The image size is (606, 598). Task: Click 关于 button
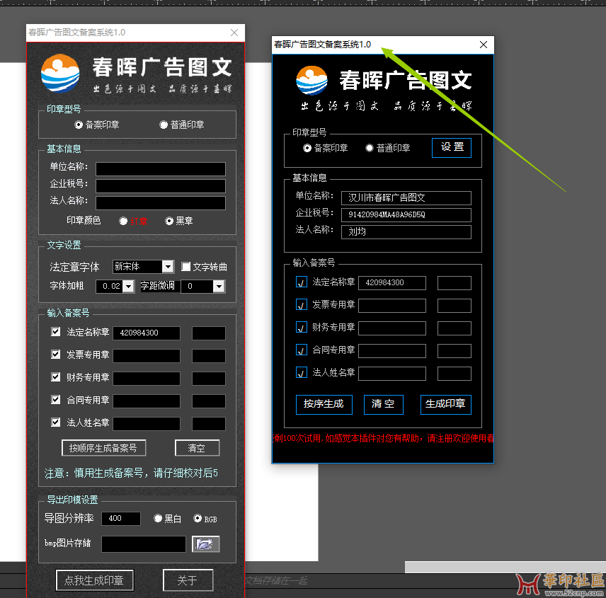tap(188, 580)
